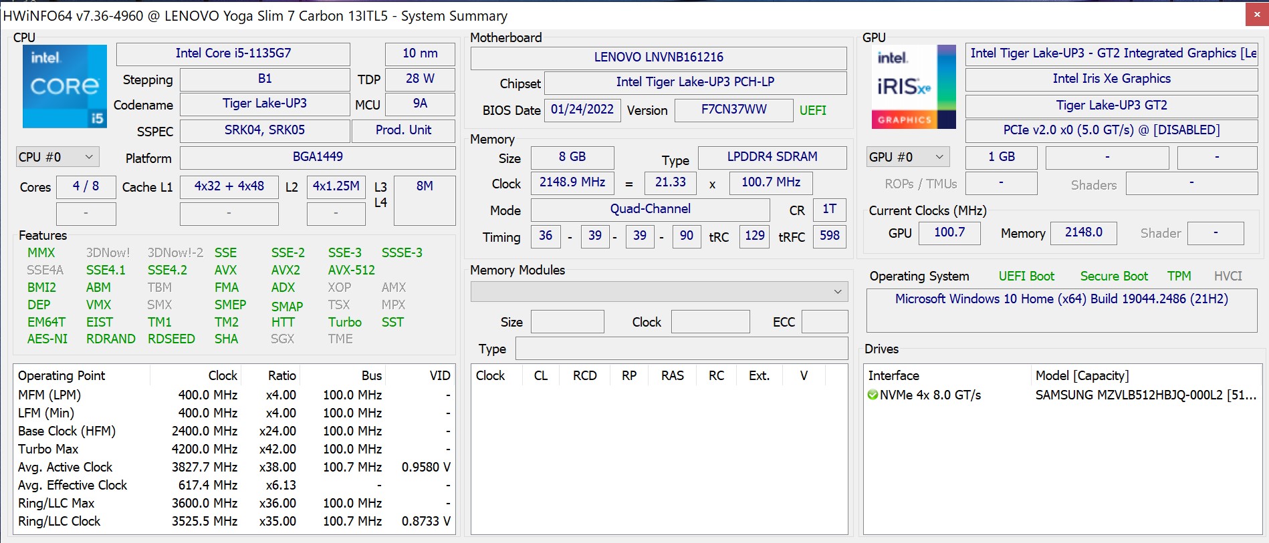Click the F7CN37WW BIOS version field

733,110
